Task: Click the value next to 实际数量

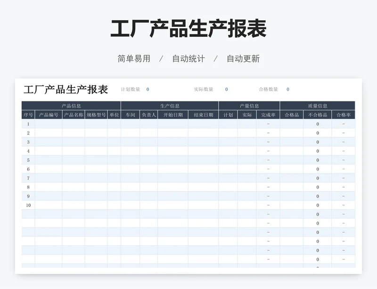Action: tap(227, 89)
